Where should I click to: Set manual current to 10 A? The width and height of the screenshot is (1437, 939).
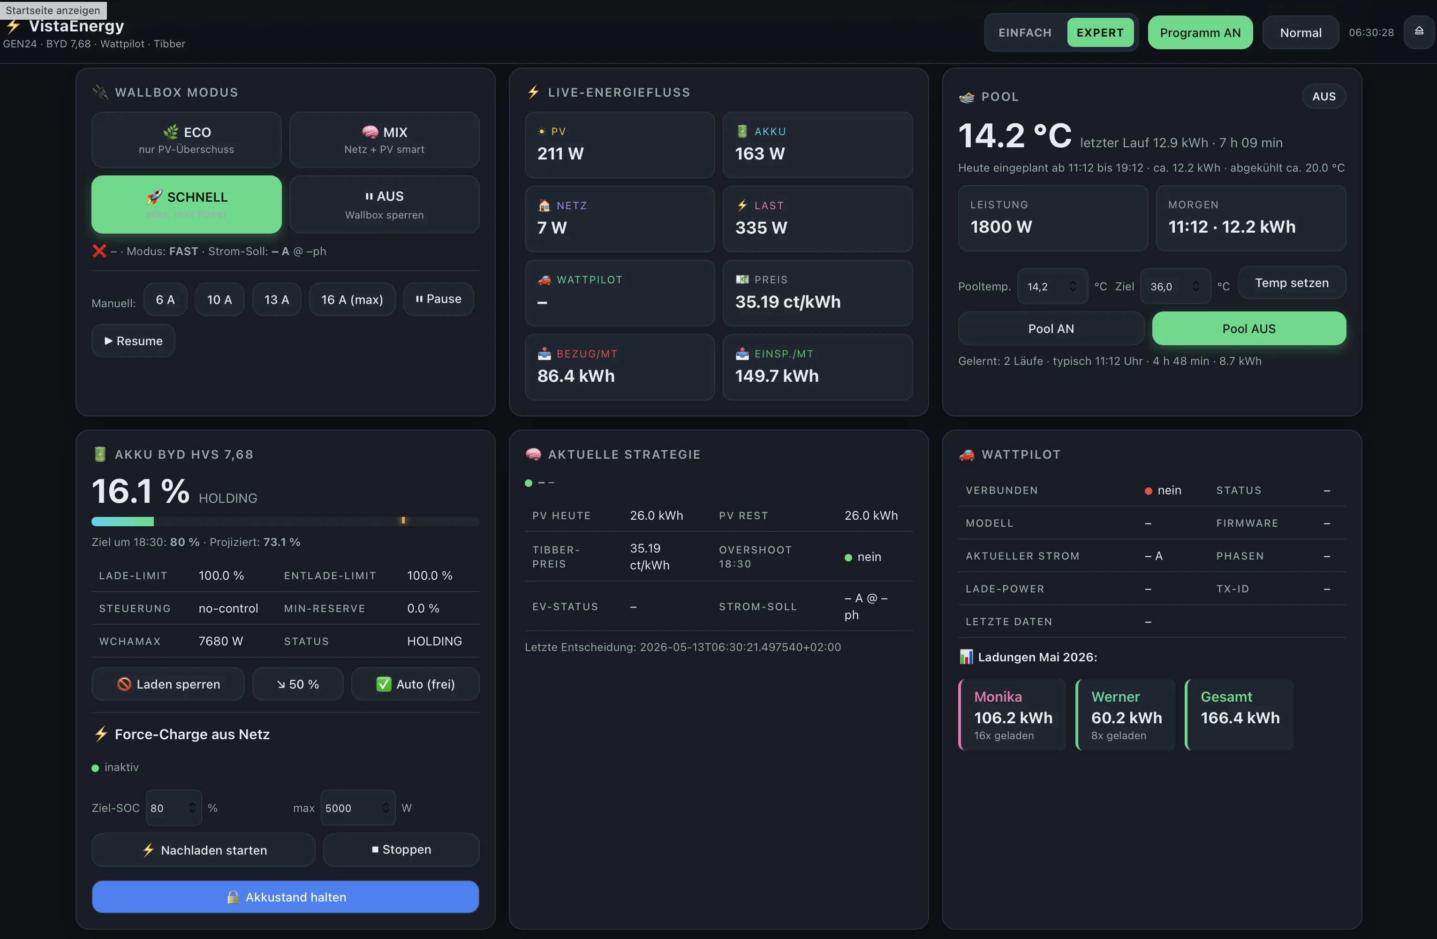pos(219,299)
